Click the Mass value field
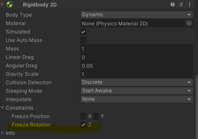The image size is (198, 139). [x=137, y=49]
